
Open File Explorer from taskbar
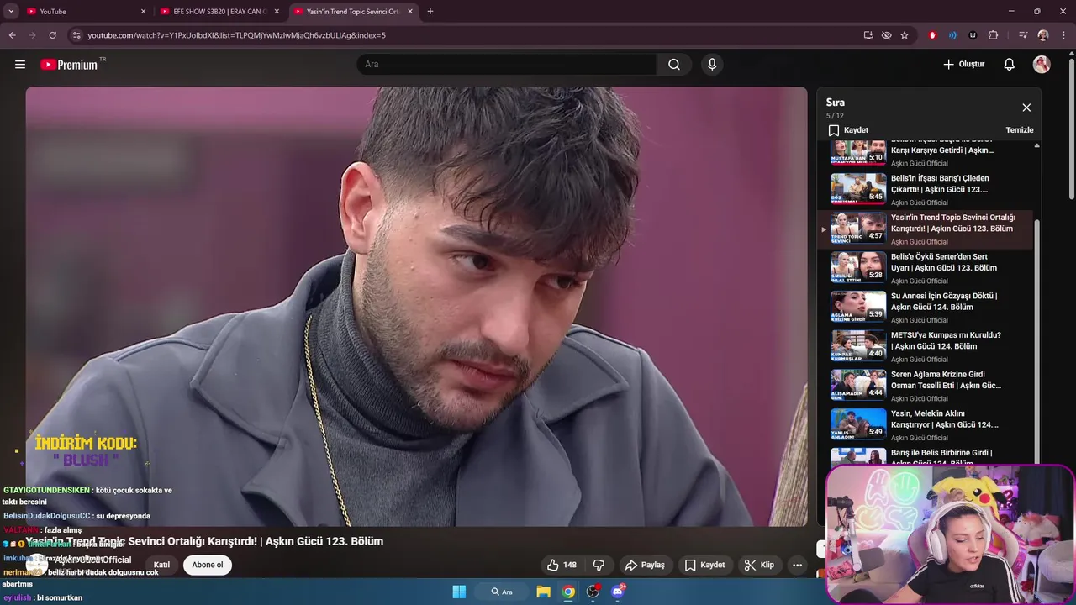[543, 592]
